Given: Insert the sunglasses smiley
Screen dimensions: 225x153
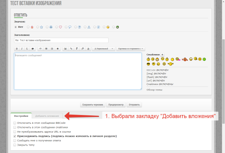Looking at the screenshot, I should tap(148, 64).
